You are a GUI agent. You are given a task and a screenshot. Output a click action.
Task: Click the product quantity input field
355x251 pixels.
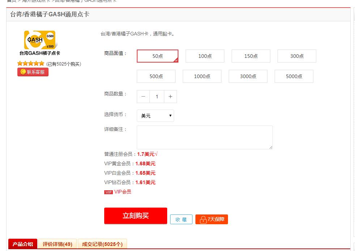[x=157, y=97]
